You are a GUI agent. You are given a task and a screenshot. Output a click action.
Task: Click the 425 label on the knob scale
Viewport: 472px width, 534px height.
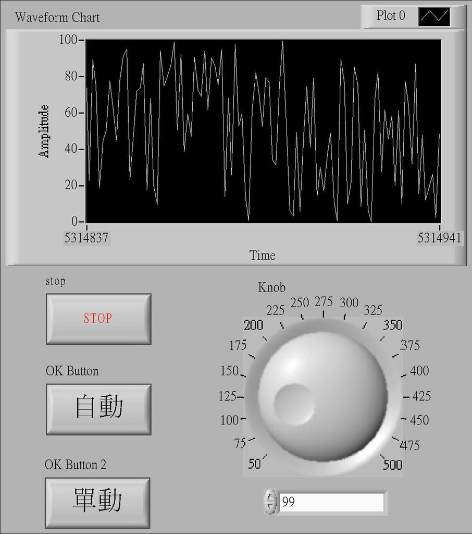421,396
